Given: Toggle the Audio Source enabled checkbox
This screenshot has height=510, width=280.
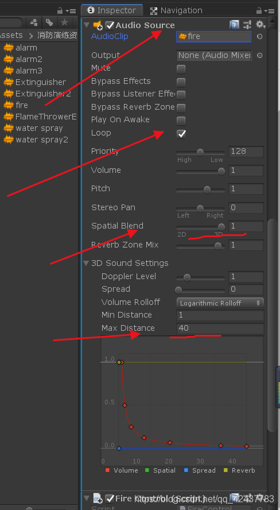Looking at the screenshot, I should coord(110,25).
